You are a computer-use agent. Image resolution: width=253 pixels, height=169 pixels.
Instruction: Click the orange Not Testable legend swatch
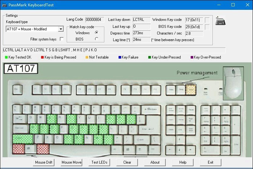click(x=87, y=57)
